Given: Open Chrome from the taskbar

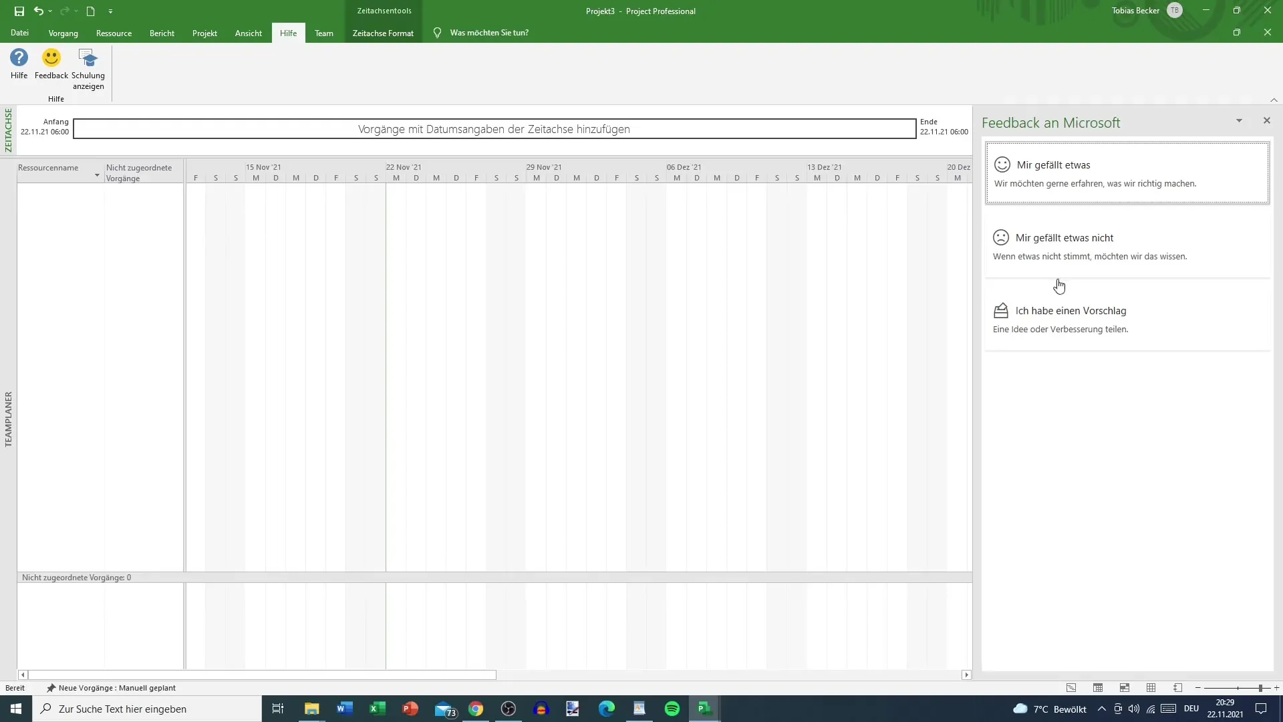Looking at the screenshot, I should 476,709.
